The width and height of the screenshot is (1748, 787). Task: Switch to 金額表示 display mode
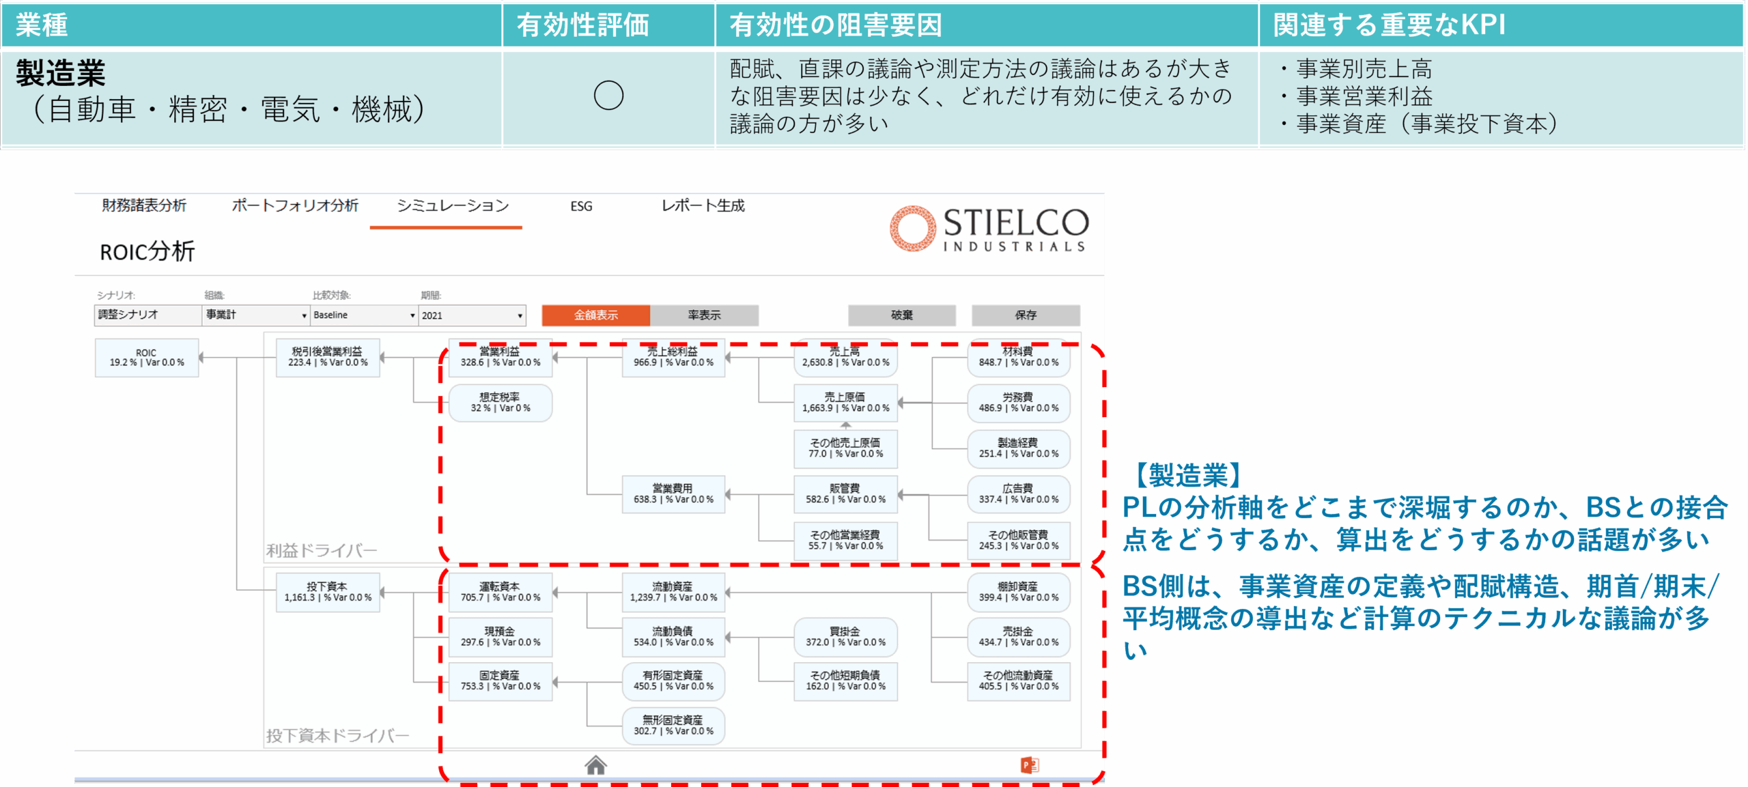click(595, 315)
